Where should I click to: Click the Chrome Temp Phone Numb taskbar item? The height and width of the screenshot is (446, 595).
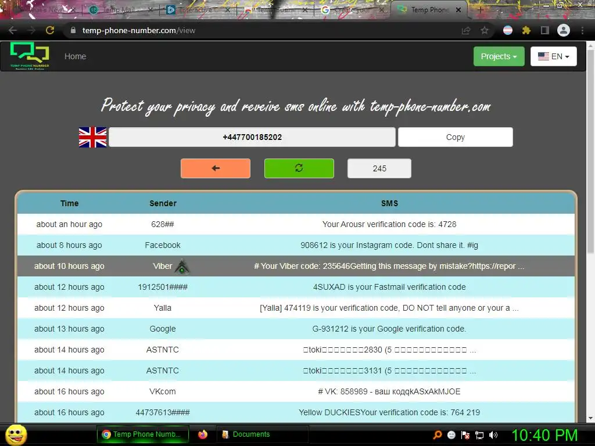(143, 434)
